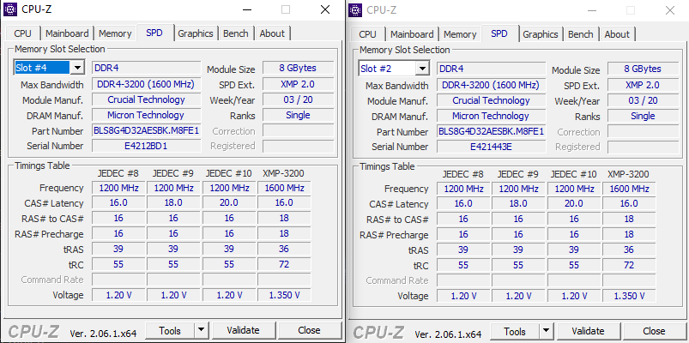This screenshot has height=343, width=689.
Task: Open the Graphics tab in the right window
Action: click(541, 34)
